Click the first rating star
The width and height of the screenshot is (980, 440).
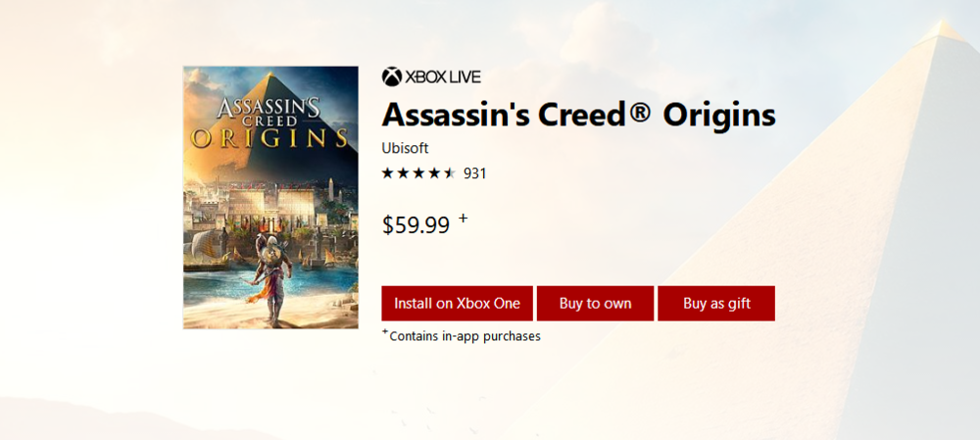(388, 173)
